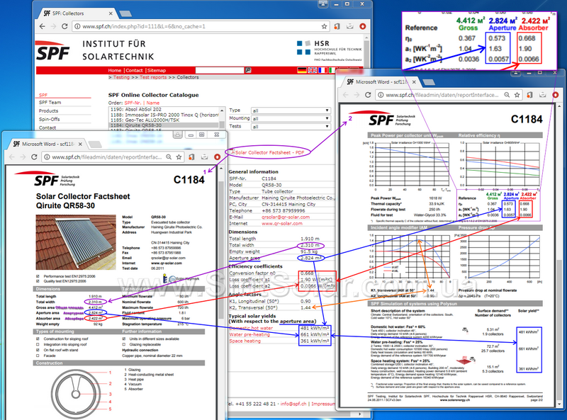Click grey extension icon beside Collectors window's red icon

click(x=349, y=26)
